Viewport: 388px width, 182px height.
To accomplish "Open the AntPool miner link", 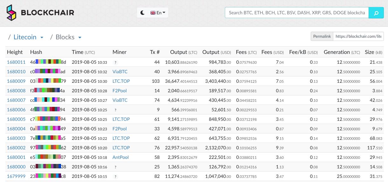I will tap(121, 157).
